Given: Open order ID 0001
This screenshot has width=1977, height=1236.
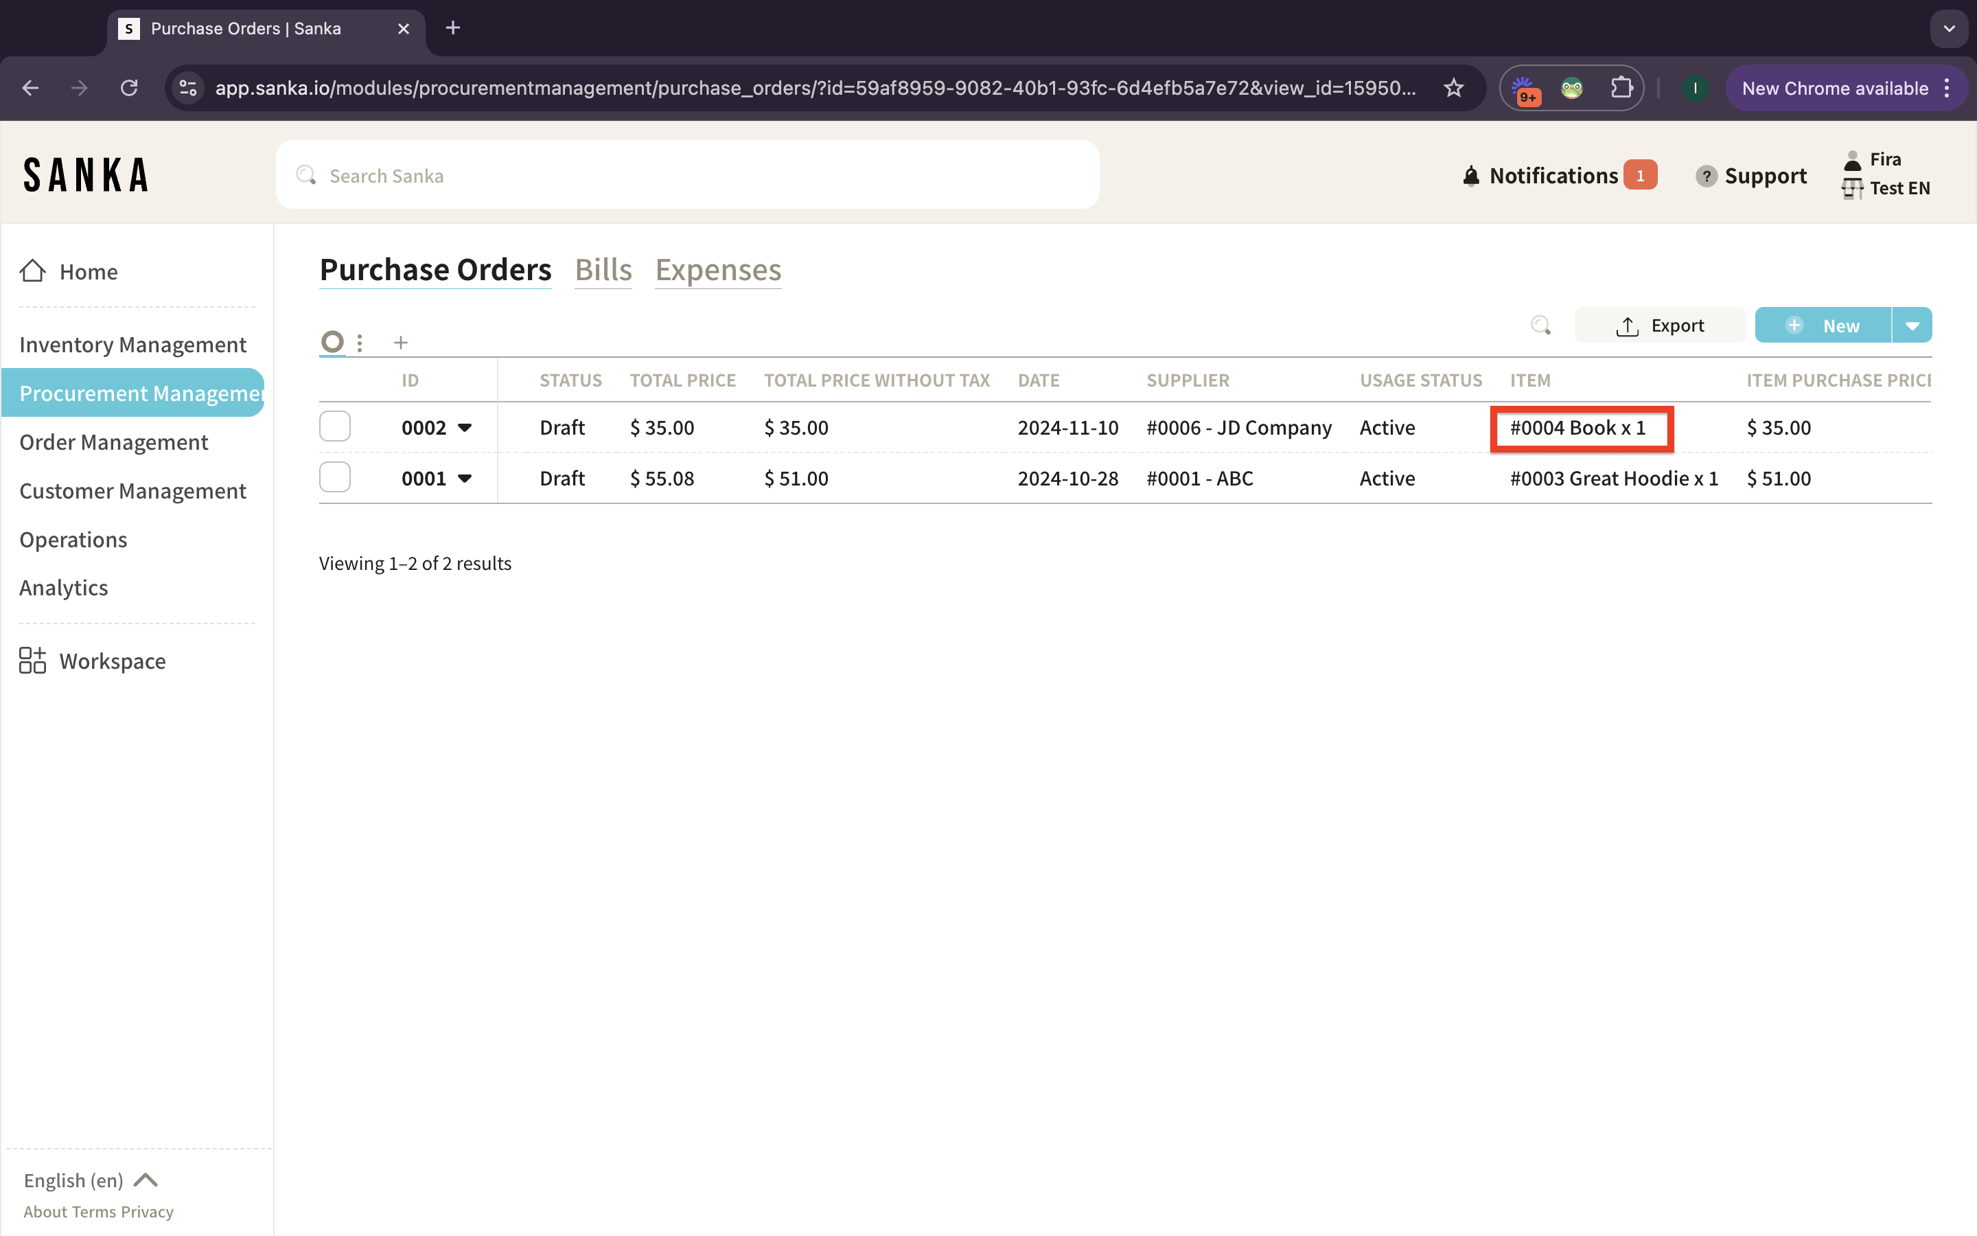Looking at the screenshot, I should pos(424,478).
